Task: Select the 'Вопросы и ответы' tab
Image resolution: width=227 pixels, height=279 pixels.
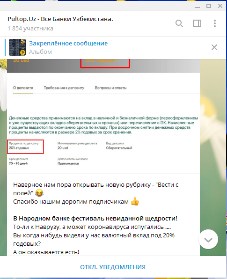Action: pos(110,88)
